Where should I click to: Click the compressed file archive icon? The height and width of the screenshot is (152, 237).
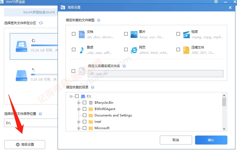click(186, 50)
